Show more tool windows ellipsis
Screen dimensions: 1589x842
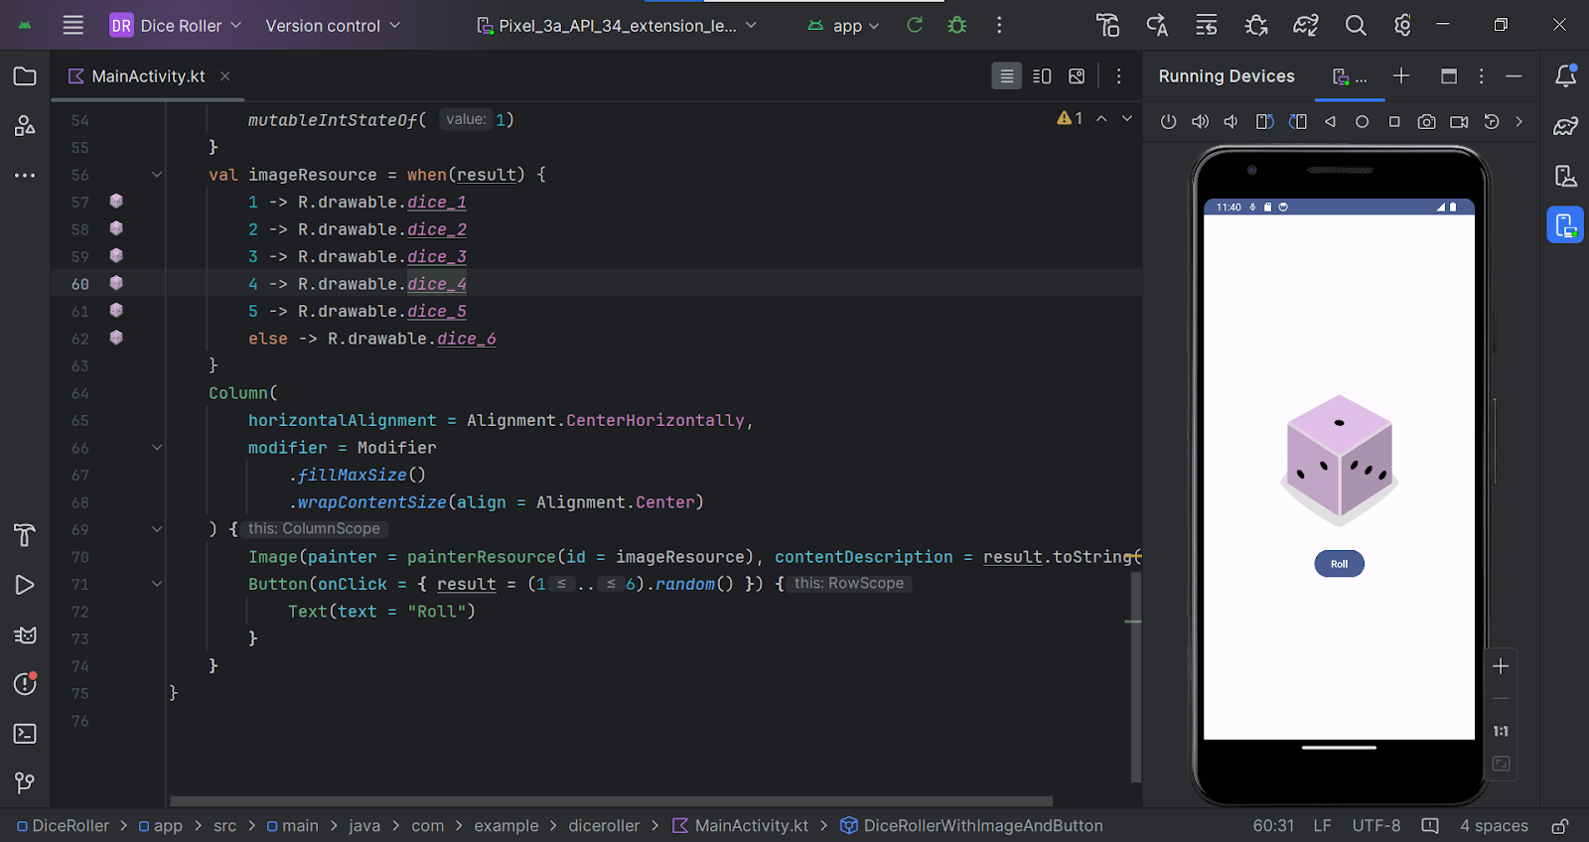(25, 176)
